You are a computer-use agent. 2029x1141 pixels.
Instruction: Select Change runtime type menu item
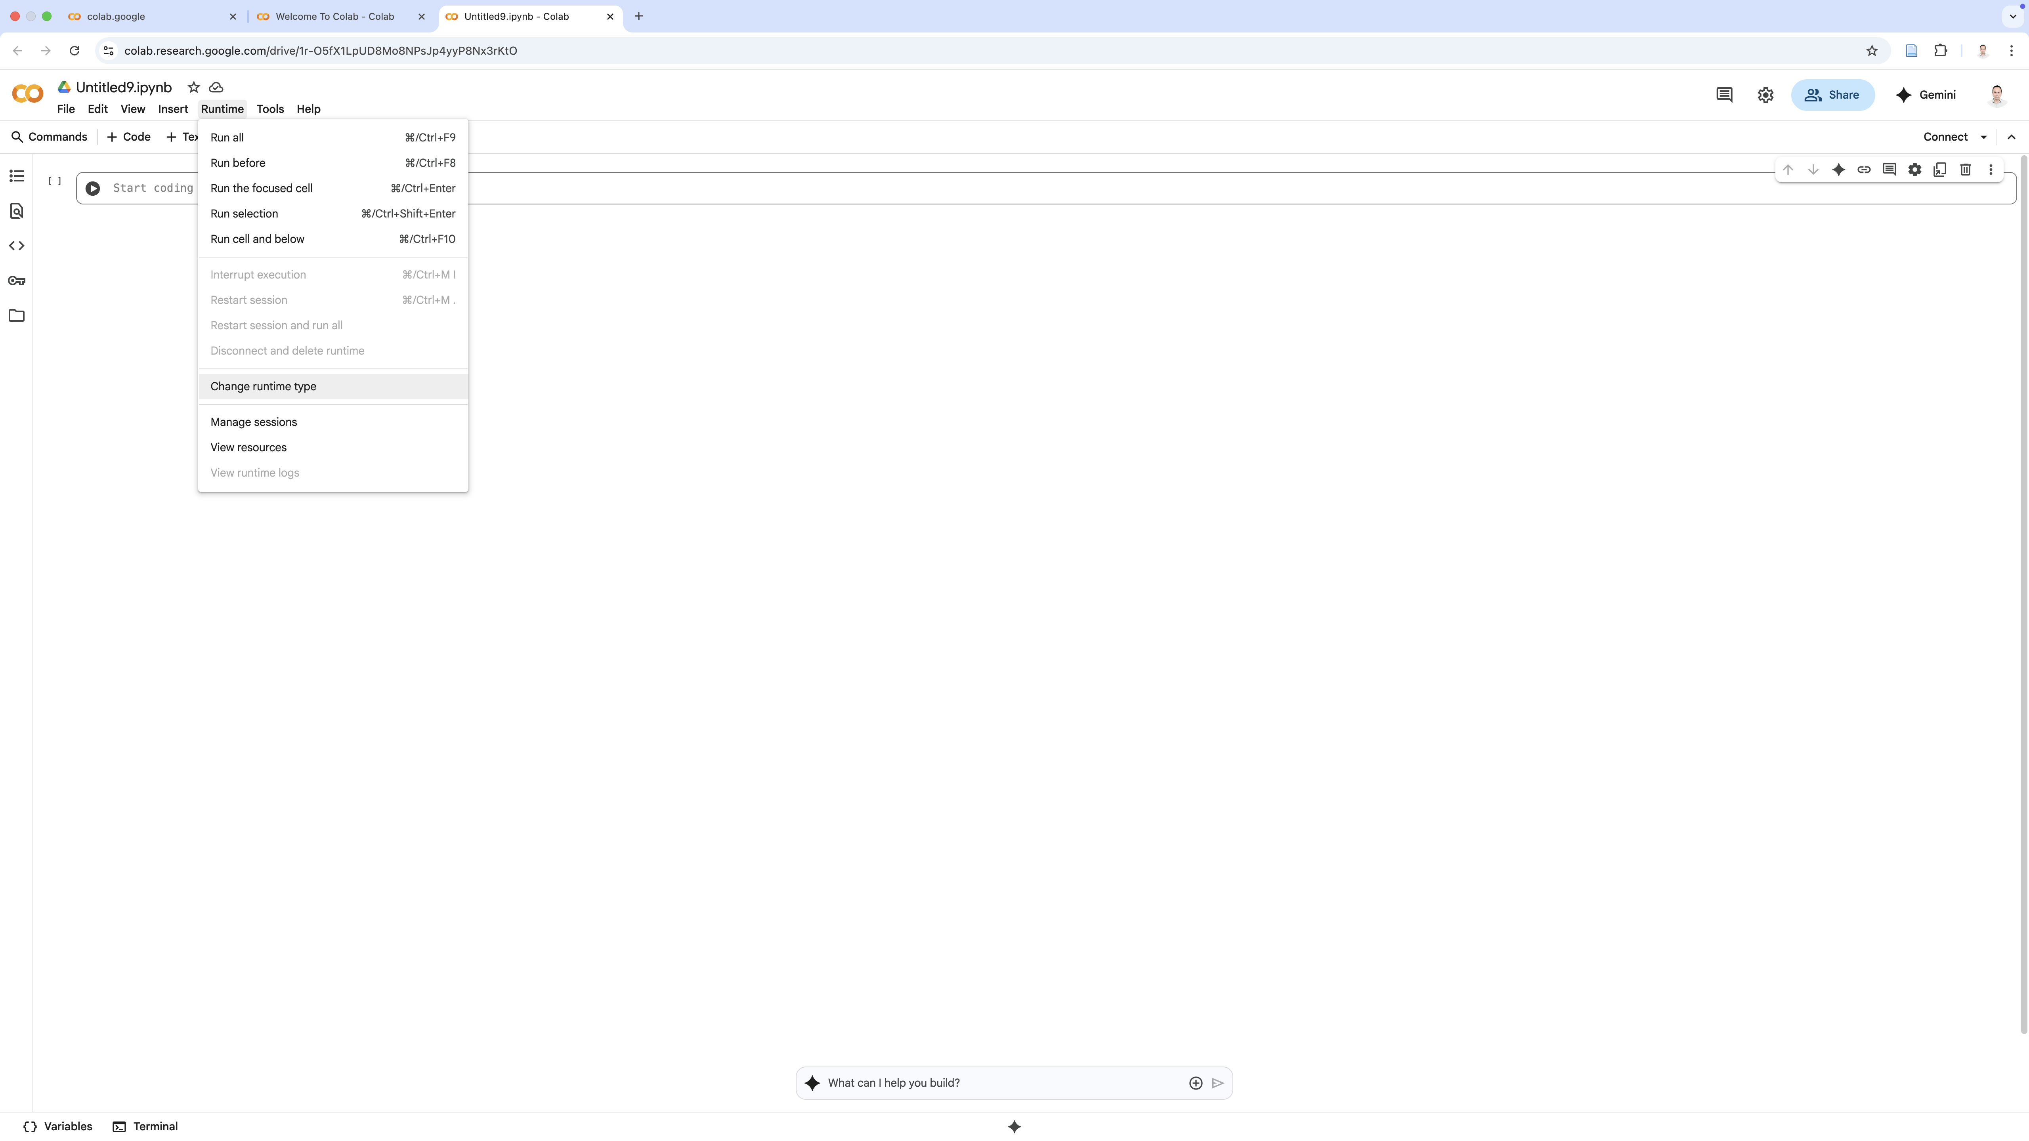(x=263, y=387)
